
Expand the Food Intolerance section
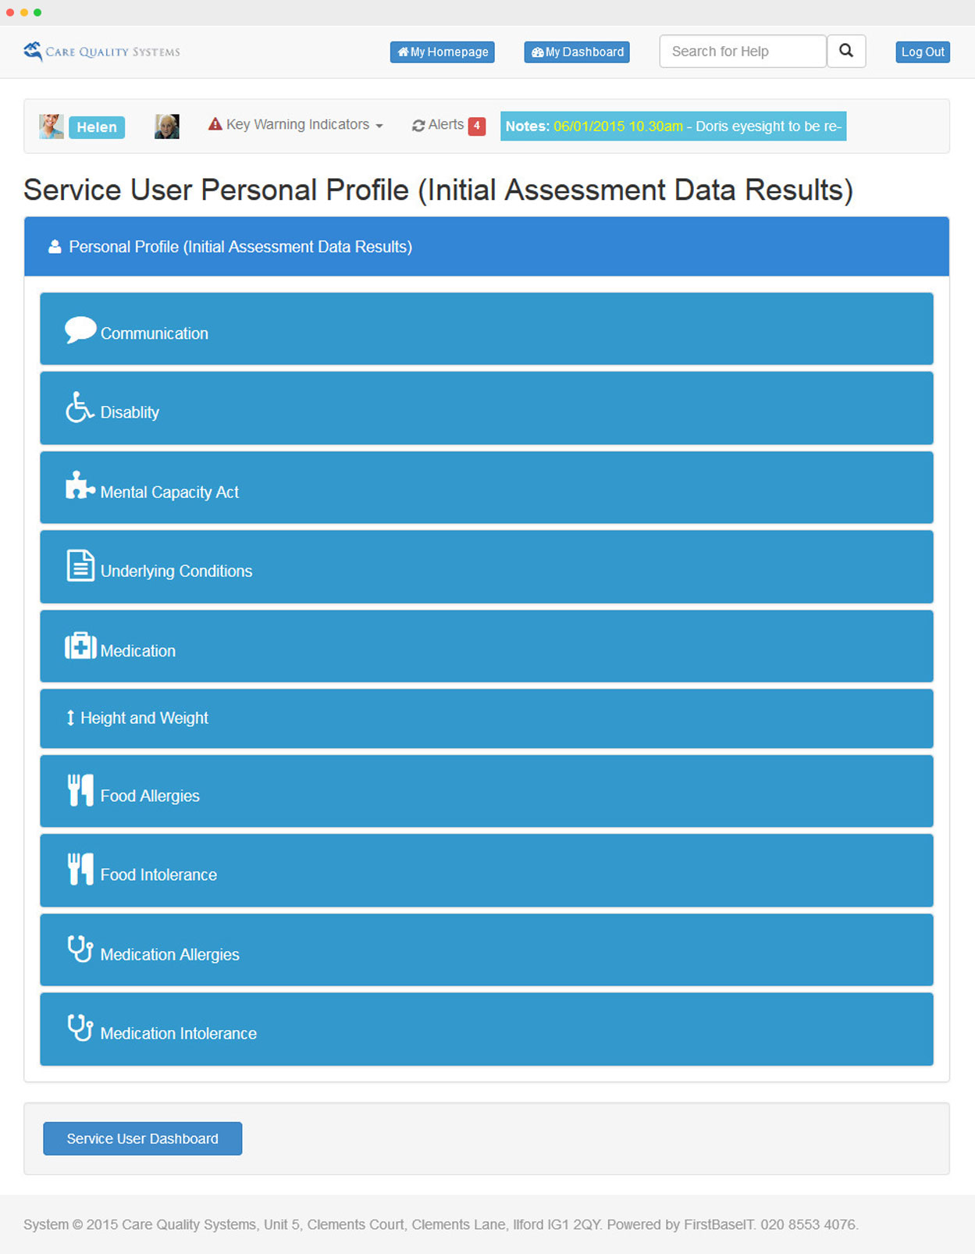click(x=158, y=875)
